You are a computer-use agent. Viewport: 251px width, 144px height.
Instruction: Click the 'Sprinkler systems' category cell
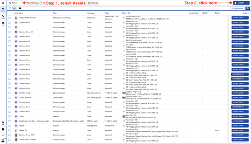coord(94,93)
